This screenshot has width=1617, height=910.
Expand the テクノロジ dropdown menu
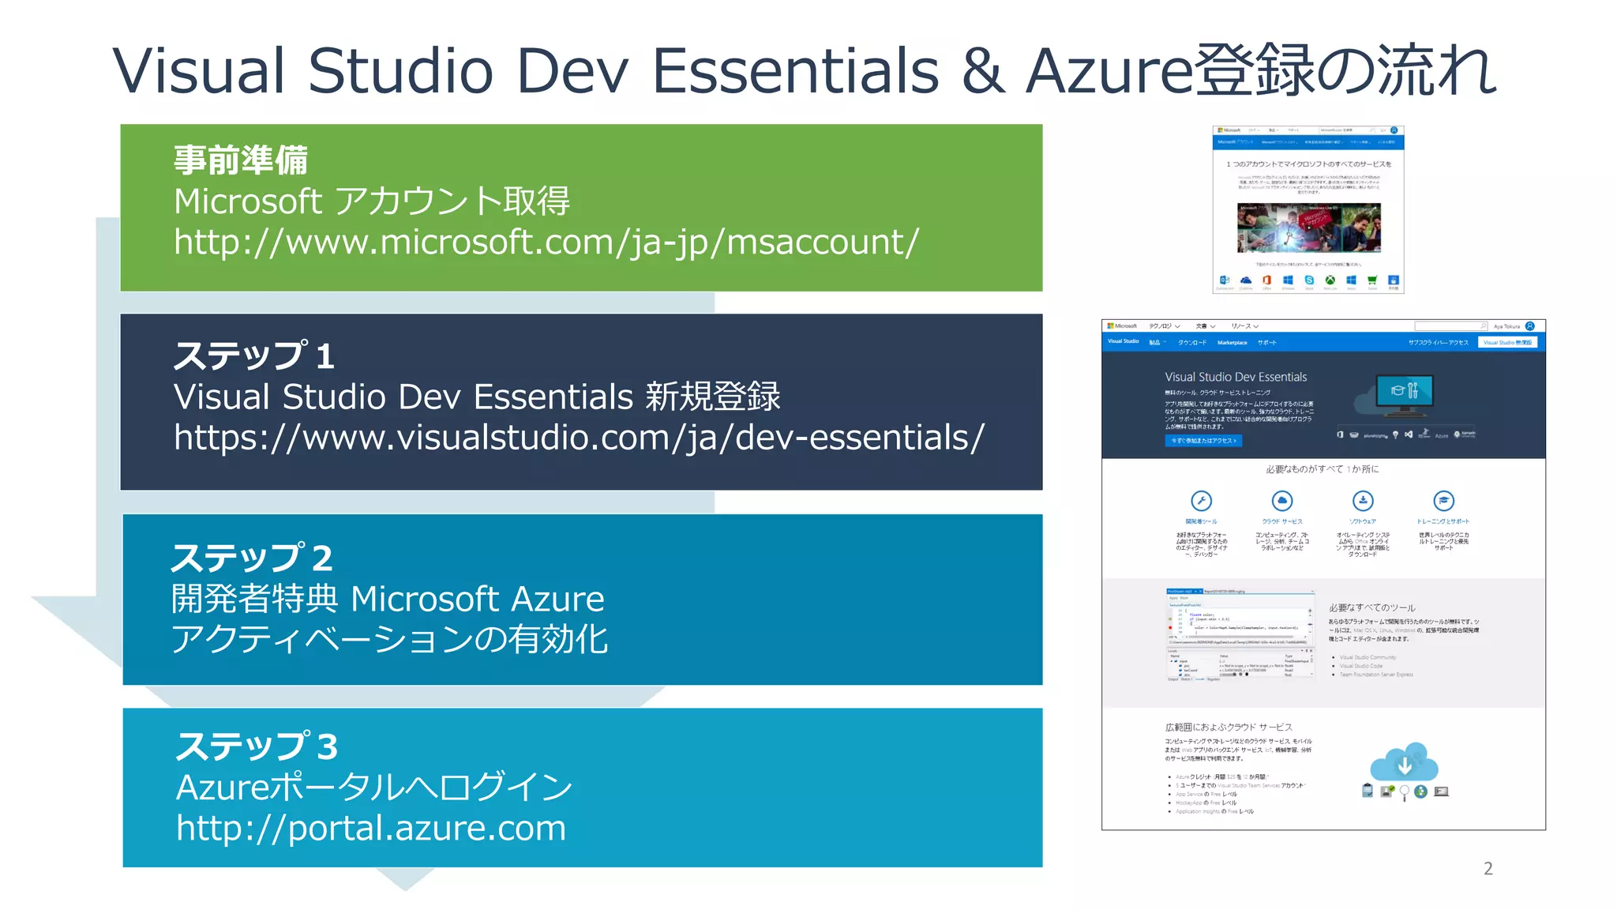tap(1165, 326)
